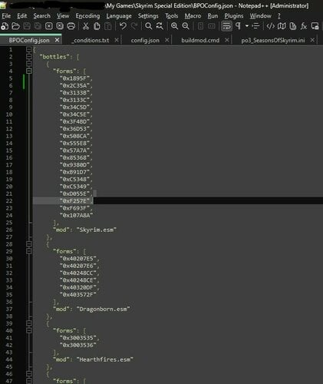Open the Language menu

pos(119,16)
